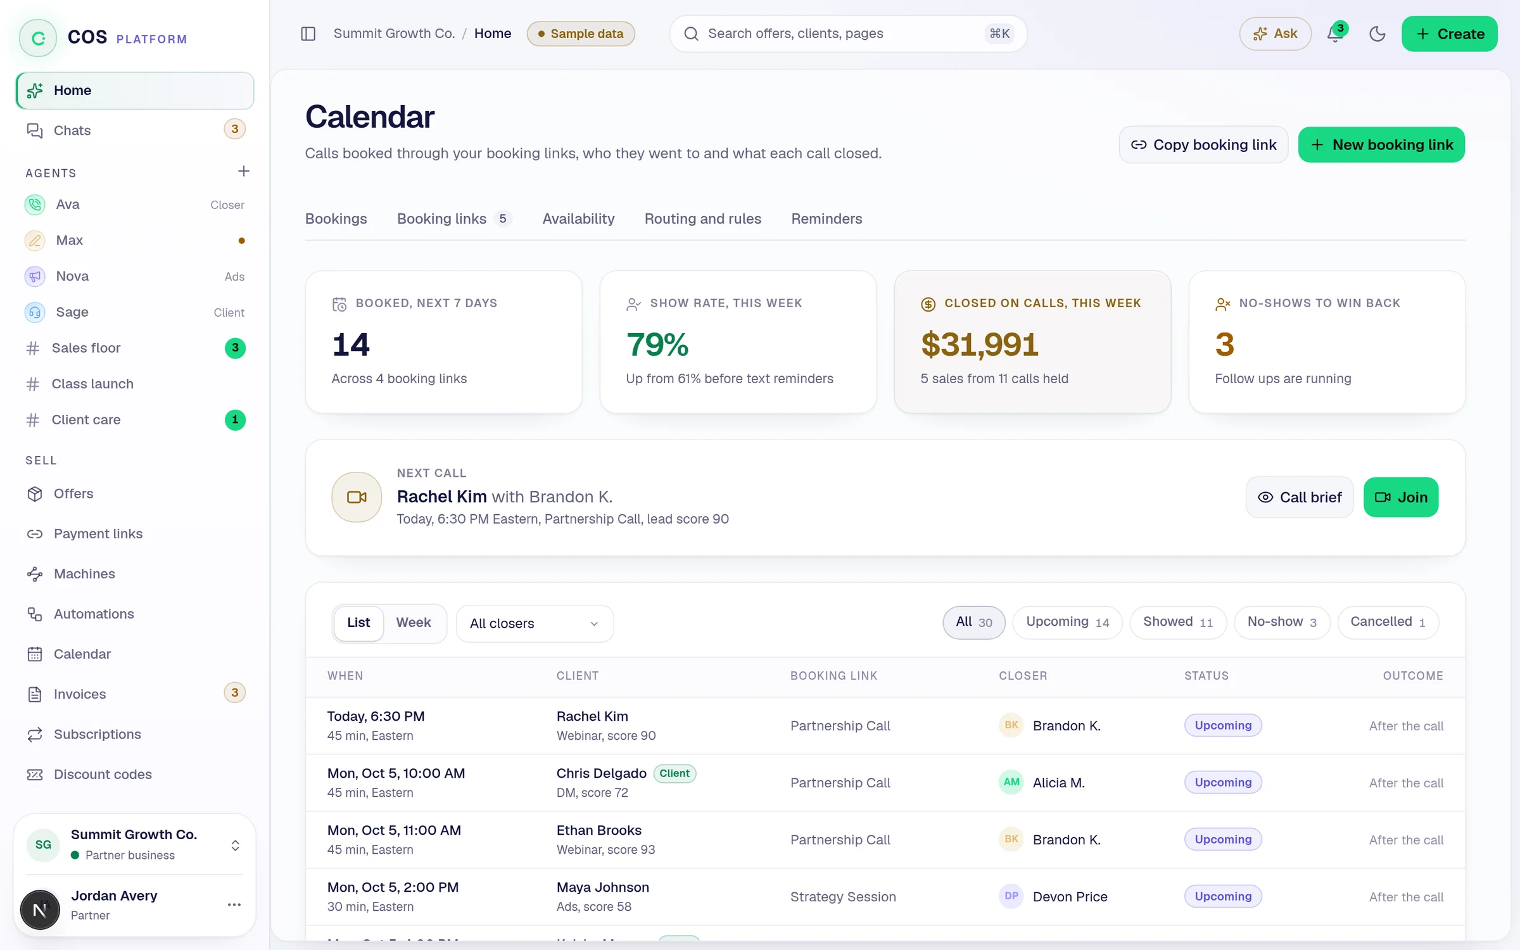Open Ava closer agent
The width and height of the screenshot is (1520, 950).
(134, 205)
